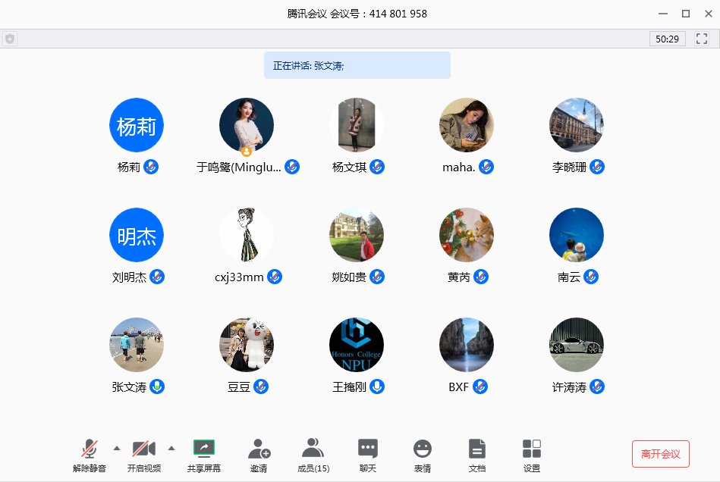Enter full screen mode using corner icon
The image size is (720, 482).
(702, 39)
